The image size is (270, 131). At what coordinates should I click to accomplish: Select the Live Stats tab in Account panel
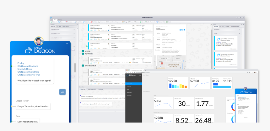tap(58, 27)
